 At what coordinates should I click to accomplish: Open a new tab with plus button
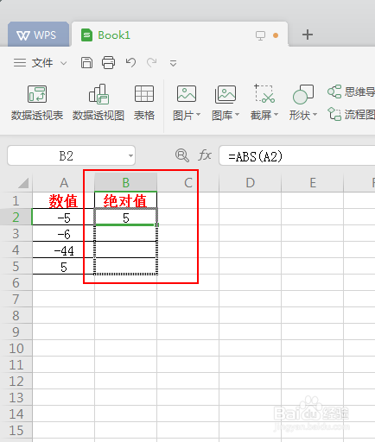[x=308, y=35]
